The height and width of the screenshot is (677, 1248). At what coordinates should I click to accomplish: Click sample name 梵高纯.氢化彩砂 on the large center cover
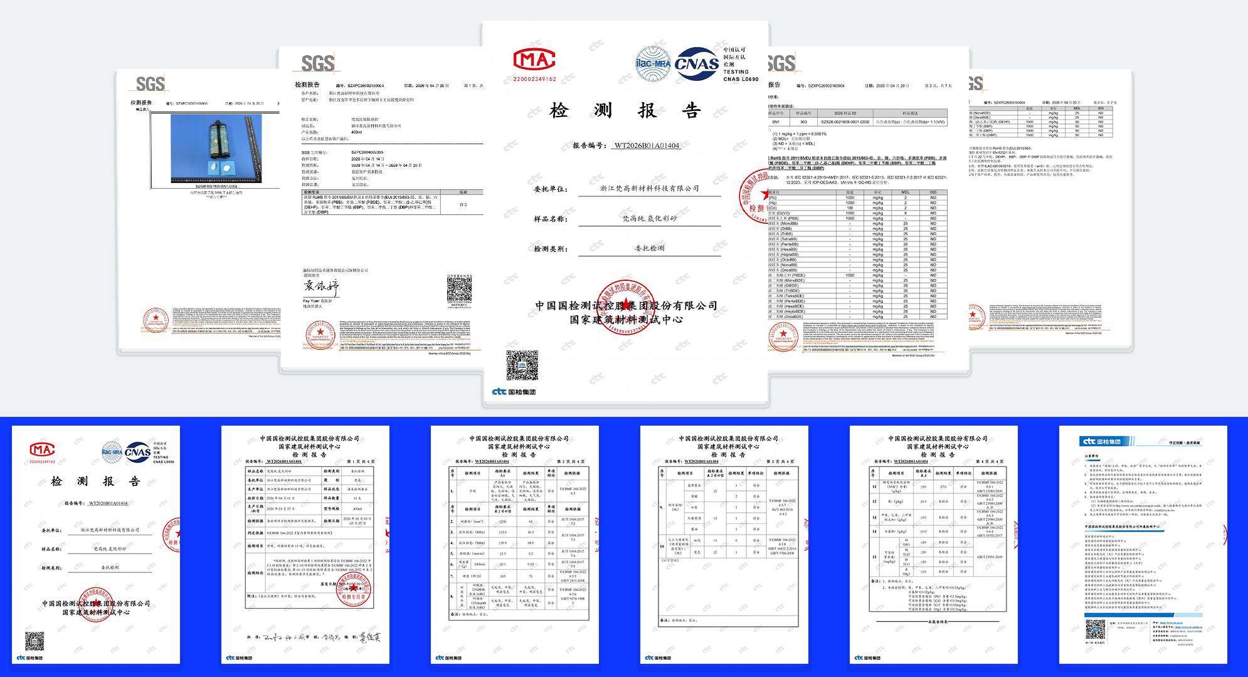coord(650,218)
